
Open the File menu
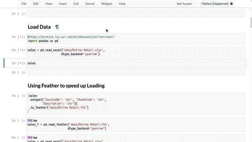(24, 4)
